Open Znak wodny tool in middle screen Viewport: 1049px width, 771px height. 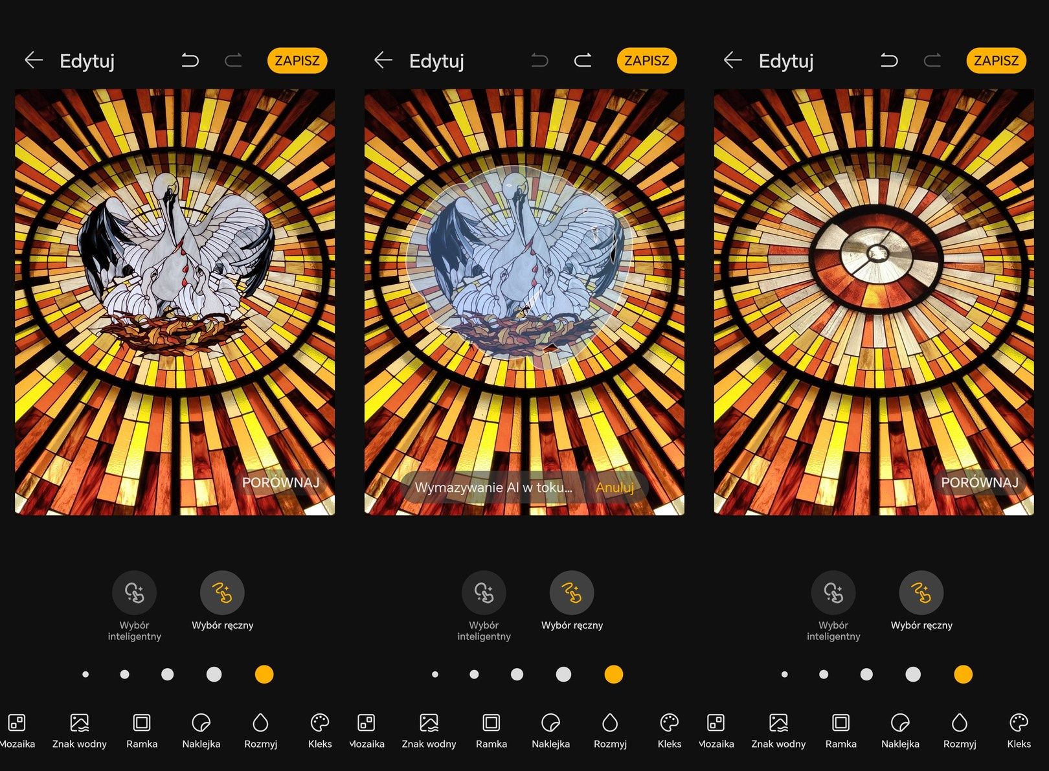pyautogui.click(x=429, y=731)
